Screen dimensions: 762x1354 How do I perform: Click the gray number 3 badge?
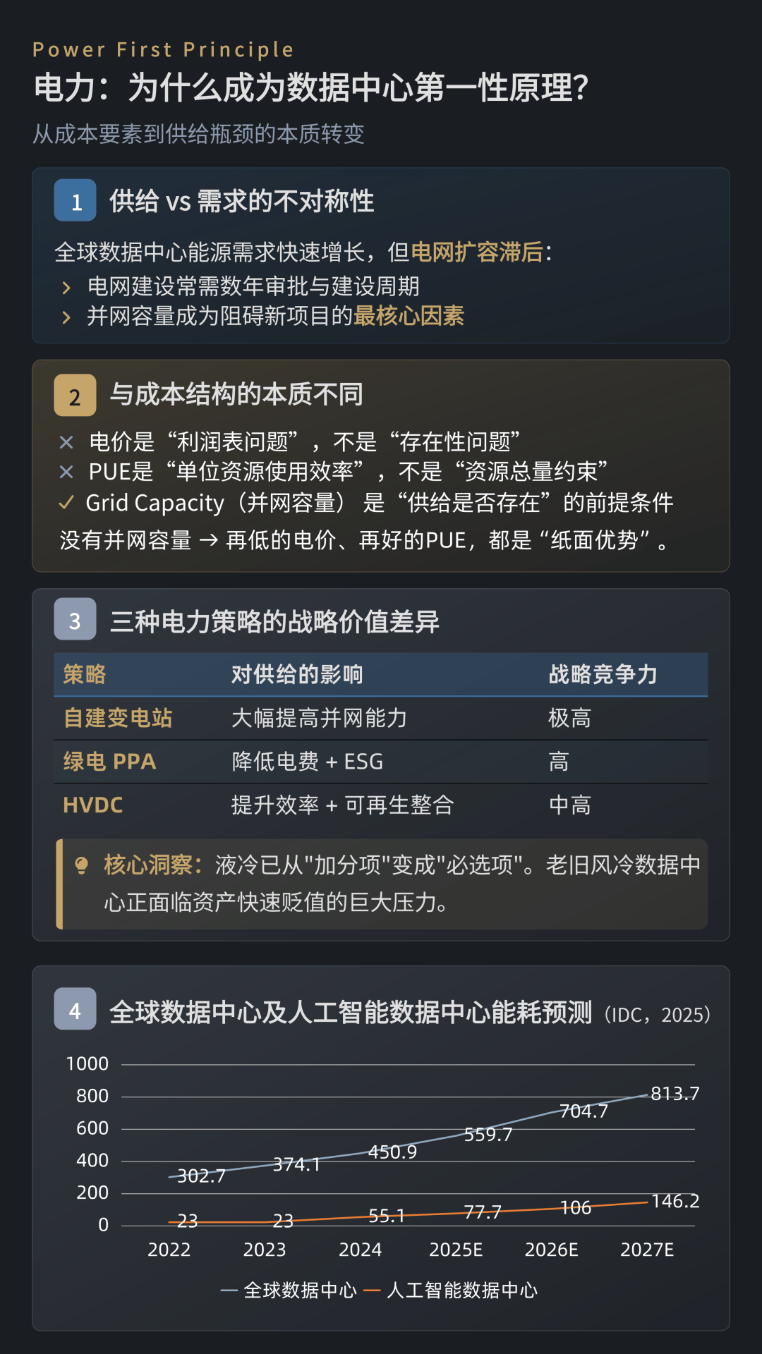pyautogui.click(x=75, y=620)
